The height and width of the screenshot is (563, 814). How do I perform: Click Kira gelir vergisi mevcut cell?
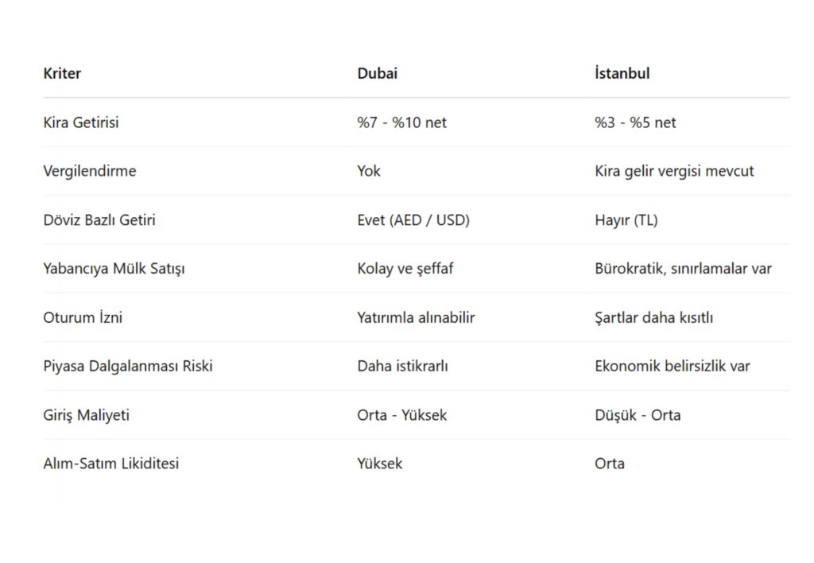click(674, 171)
